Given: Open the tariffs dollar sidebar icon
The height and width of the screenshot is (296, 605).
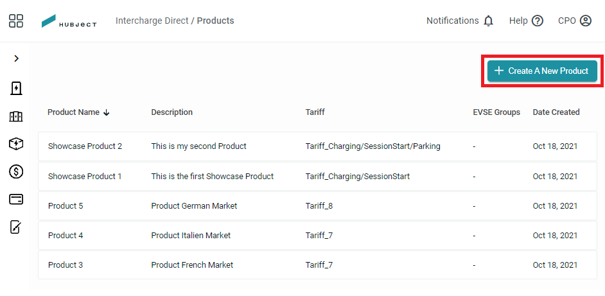Looking at the screenshot, I should [16, 171].
